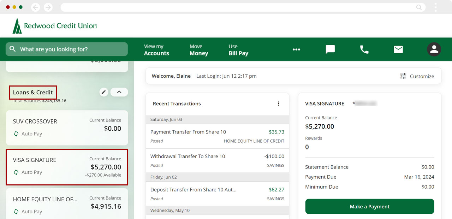The height and width of the screenshot is (219, 452).
Task: Click the Make a Payment button
Action: tap(370, 206)
